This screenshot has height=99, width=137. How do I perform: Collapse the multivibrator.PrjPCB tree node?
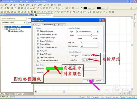[3, 27]
